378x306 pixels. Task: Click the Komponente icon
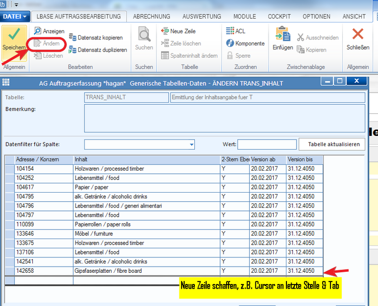pos(230,43)
